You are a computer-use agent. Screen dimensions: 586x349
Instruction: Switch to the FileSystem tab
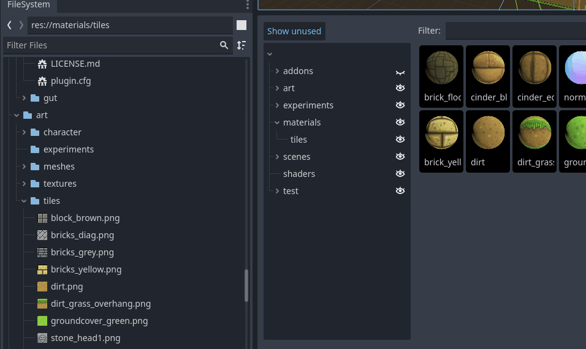pyautogui.click(x=28, y=5)
